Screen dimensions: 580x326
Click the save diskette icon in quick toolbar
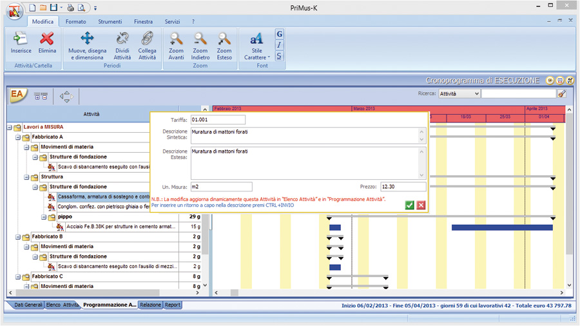pos(53,7)
